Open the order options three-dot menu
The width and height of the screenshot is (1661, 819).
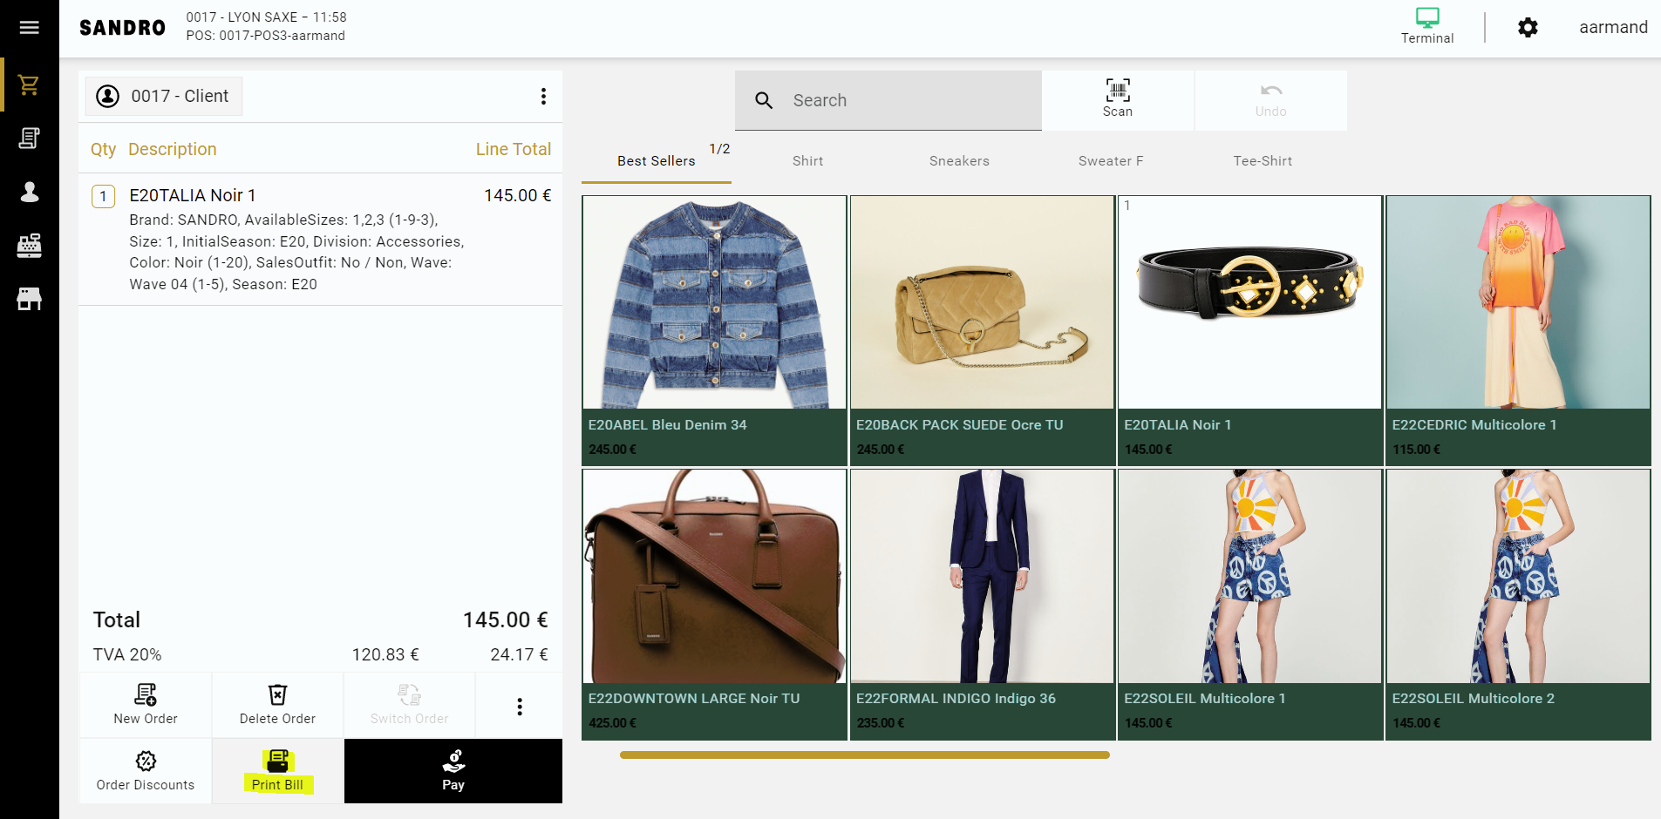point(543,96)
